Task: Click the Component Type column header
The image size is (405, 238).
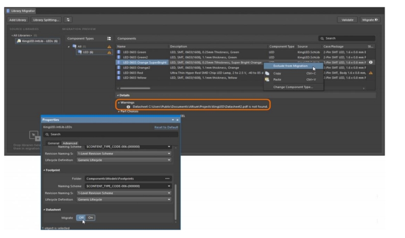Action: pos(282,47)
